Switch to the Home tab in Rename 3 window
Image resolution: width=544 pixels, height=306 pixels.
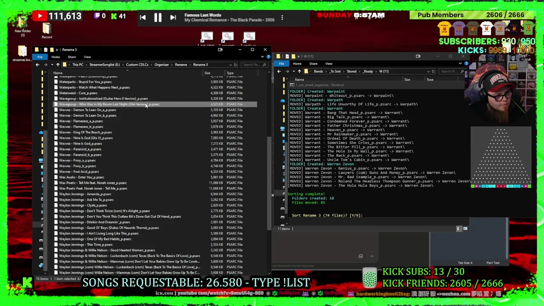pos(56,57)
